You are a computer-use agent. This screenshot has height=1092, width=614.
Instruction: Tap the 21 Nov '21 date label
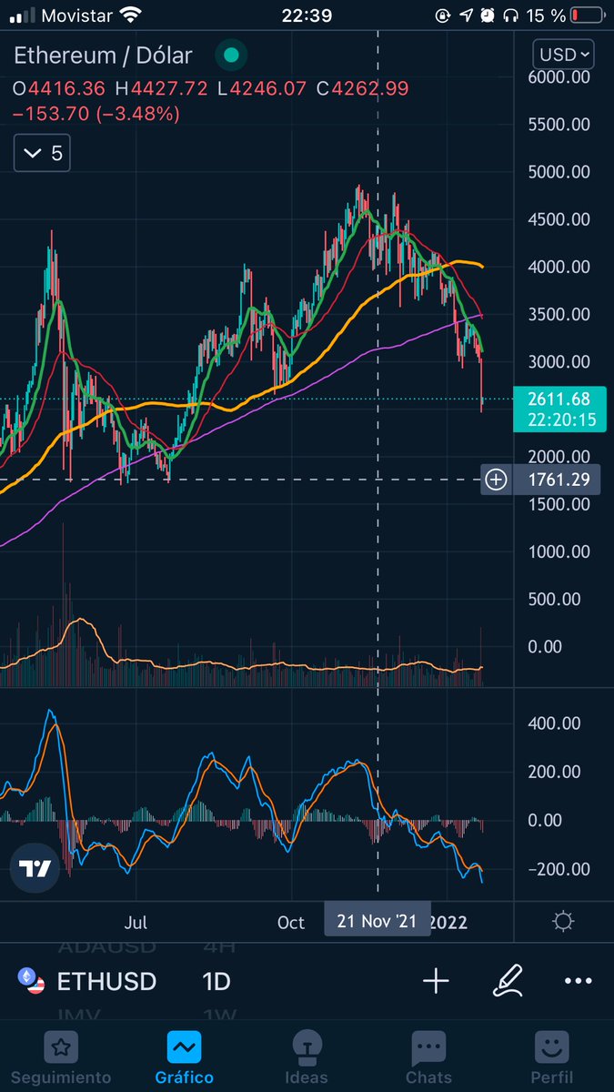pyautogui.click(x=377, y=921)
